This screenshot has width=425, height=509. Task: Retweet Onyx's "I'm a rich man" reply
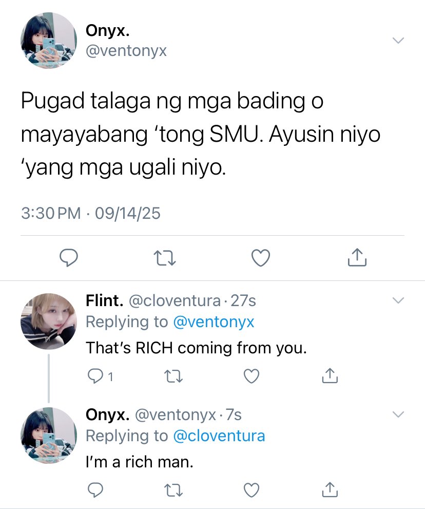click(173, 490)
